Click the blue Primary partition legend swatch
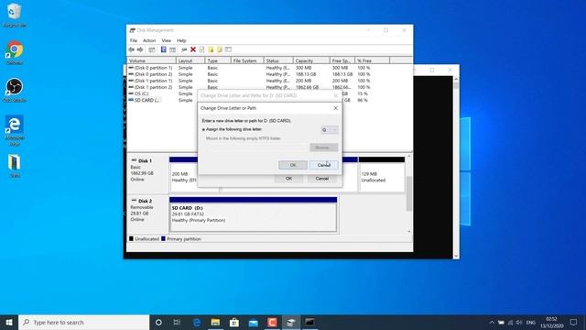The height and width of the screenshot is (330, 586). coord(163,238)
